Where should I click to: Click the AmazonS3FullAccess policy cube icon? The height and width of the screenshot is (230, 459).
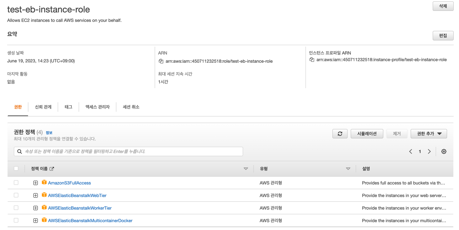tap(44, 182)
